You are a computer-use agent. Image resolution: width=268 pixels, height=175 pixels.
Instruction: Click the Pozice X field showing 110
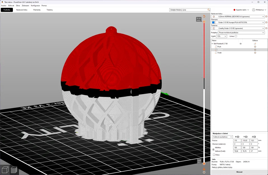(x=237, y=141)
